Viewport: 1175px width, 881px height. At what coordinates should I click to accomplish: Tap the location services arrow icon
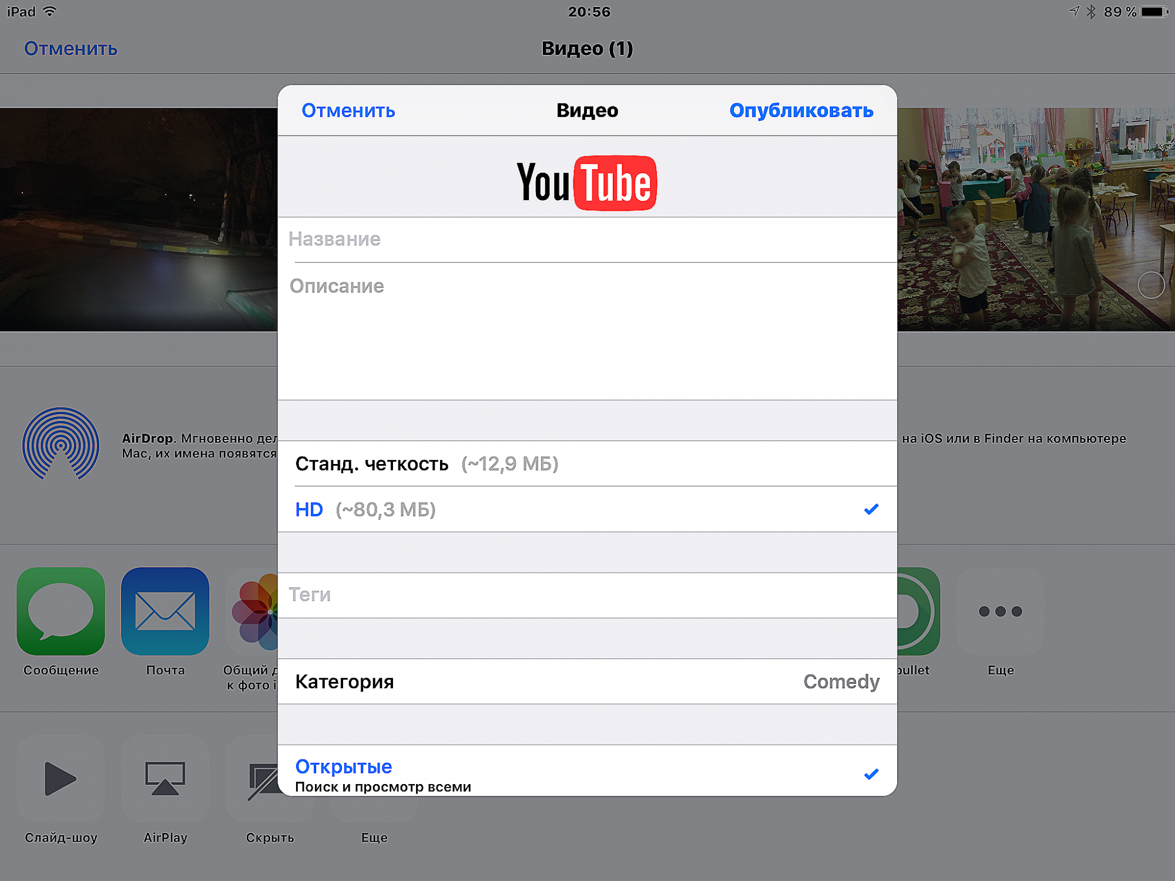click(1073, 11)
